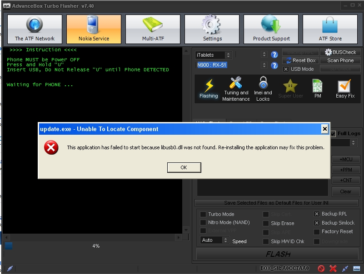Click the red X icon in status bar
Viewport: 364px width, 274px height.
click(x=333, y=269)
